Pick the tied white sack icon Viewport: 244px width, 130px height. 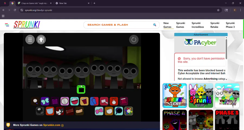pyautogui.click(x=114, y=101)
